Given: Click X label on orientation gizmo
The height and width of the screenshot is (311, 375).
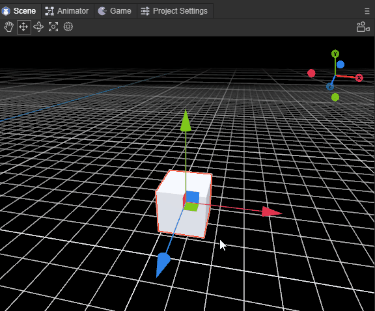Looking at the screenshot, I should coord(359,78).
